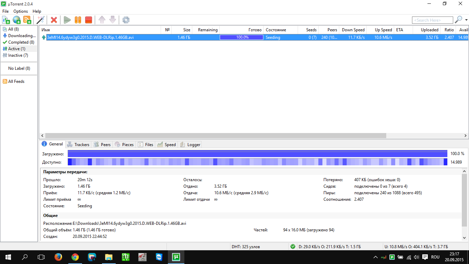The width and height of the screenshot is (469, 264).
Task: Open the Windows Start button
Action: click(8, 257)
